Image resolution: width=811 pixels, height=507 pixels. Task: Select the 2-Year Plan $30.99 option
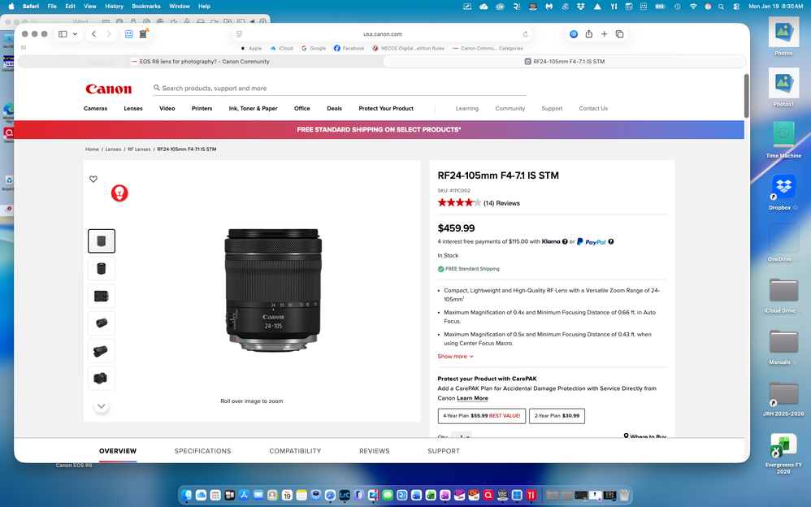tap(557, 416)
